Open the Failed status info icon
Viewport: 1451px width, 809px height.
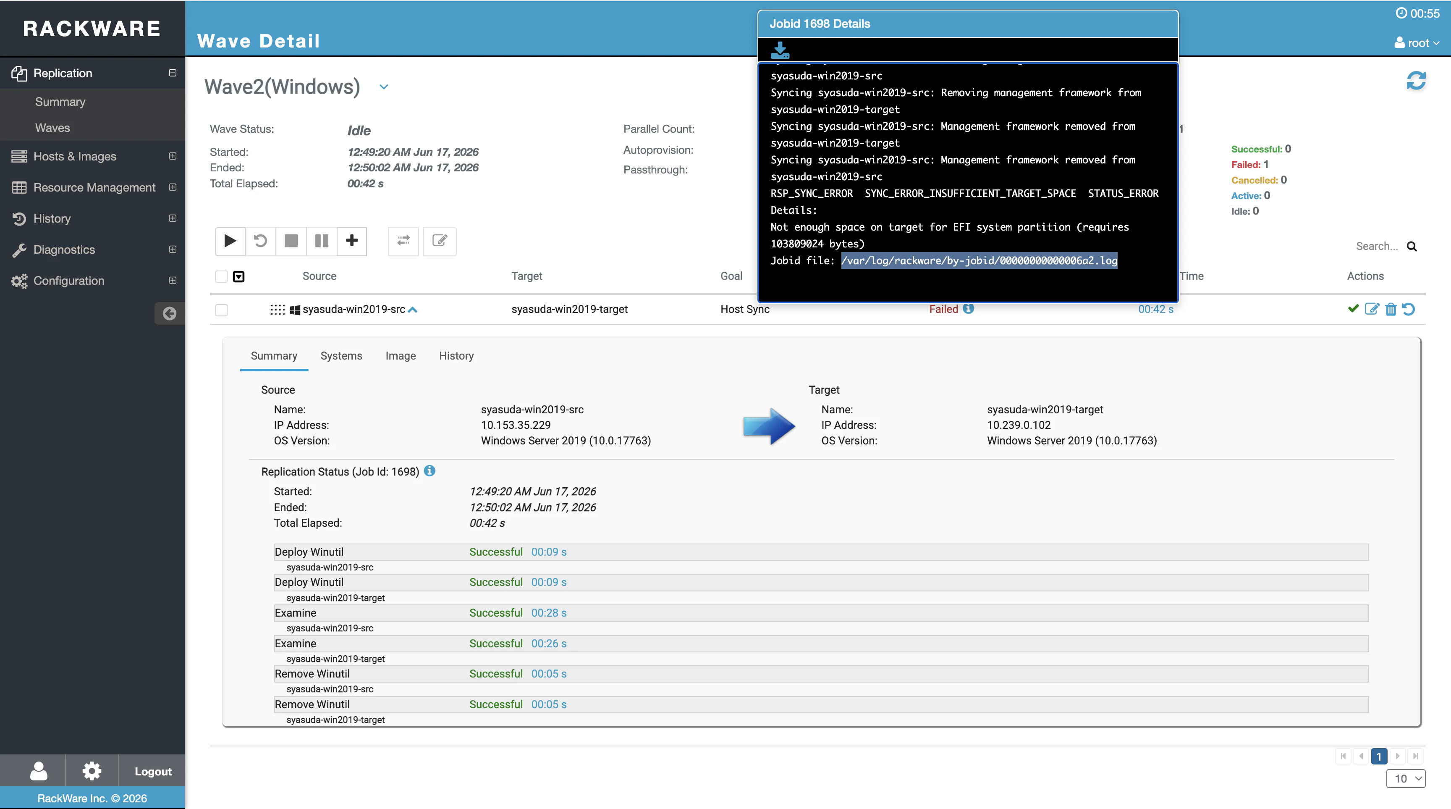coord(968,308)
